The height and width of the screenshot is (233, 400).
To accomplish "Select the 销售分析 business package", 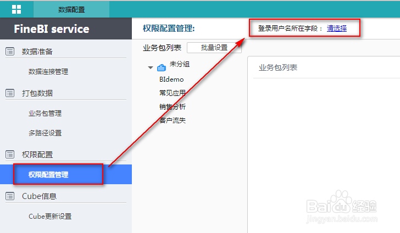I will pyautogui.click(x=173, y=106).
